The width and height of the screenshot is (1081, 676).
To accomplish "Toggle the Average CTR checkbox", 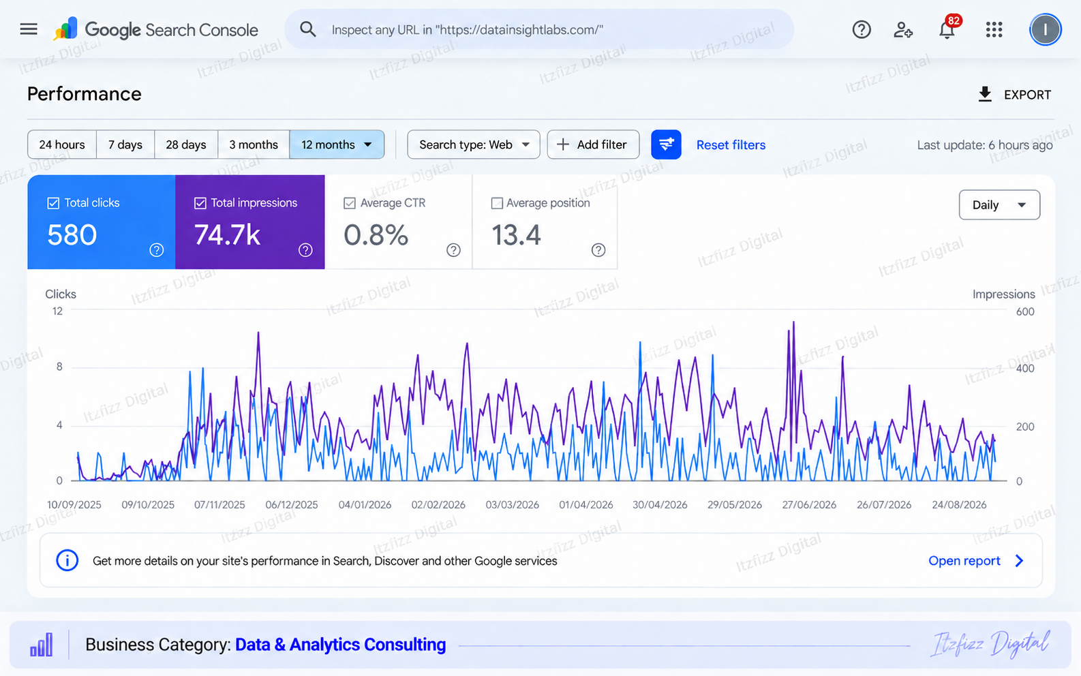I will 350,203.
